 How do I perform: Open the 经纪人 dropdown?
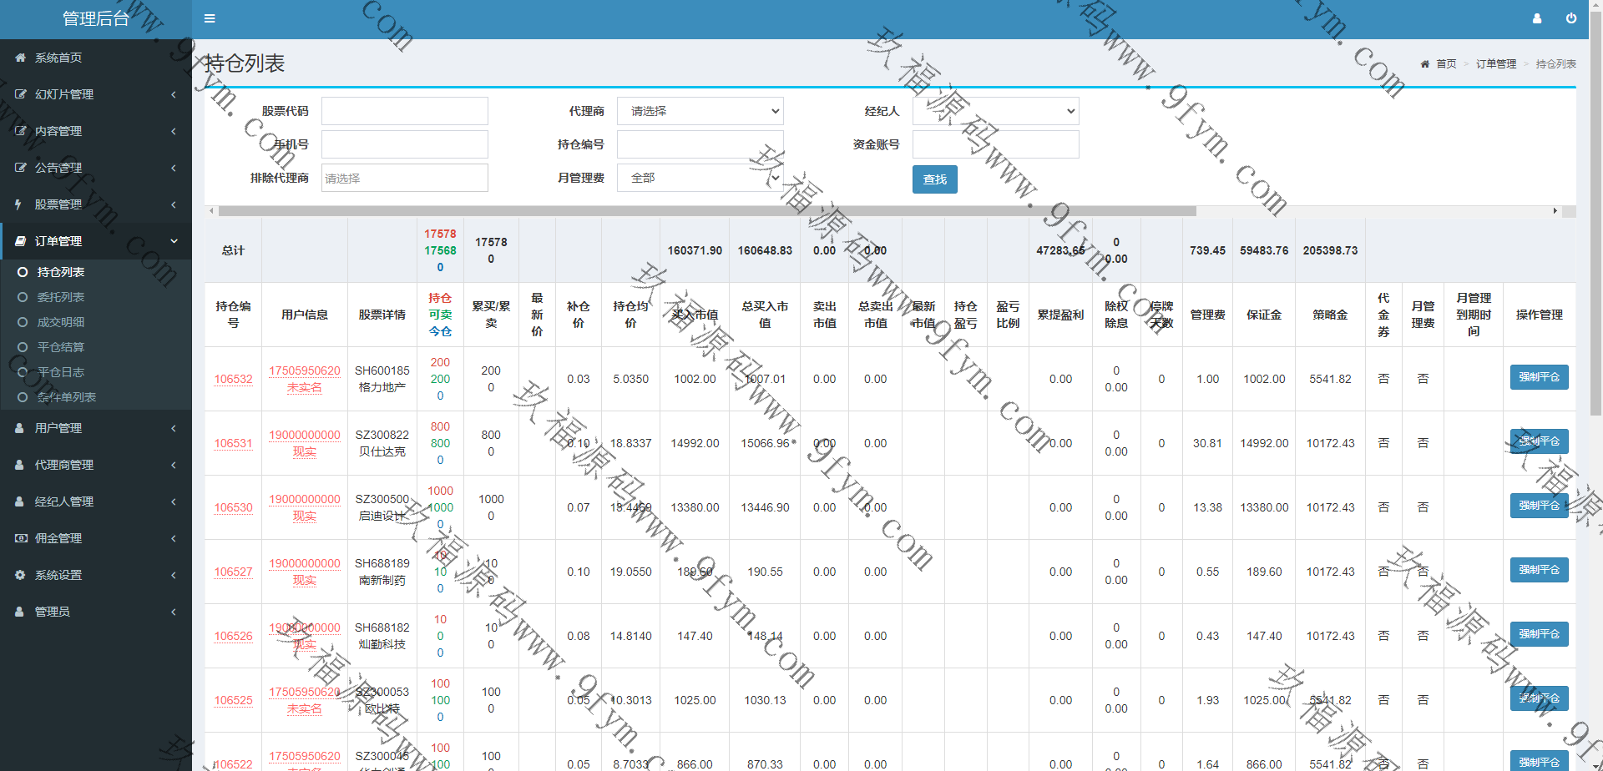995,111
